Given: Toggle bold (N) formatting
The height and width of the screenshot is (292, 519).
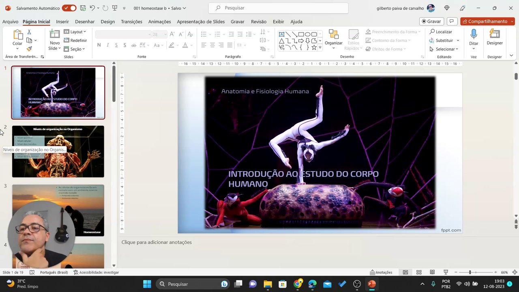Looking at the screenshot, I should click(99, 45).
